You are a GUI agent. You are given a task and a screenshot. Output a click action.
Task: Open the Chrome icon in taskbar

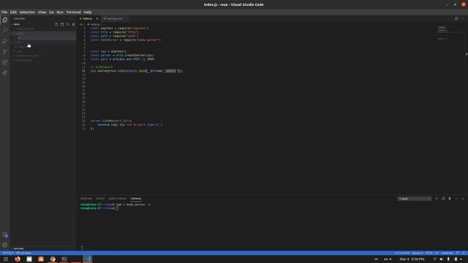click(53, 259)
